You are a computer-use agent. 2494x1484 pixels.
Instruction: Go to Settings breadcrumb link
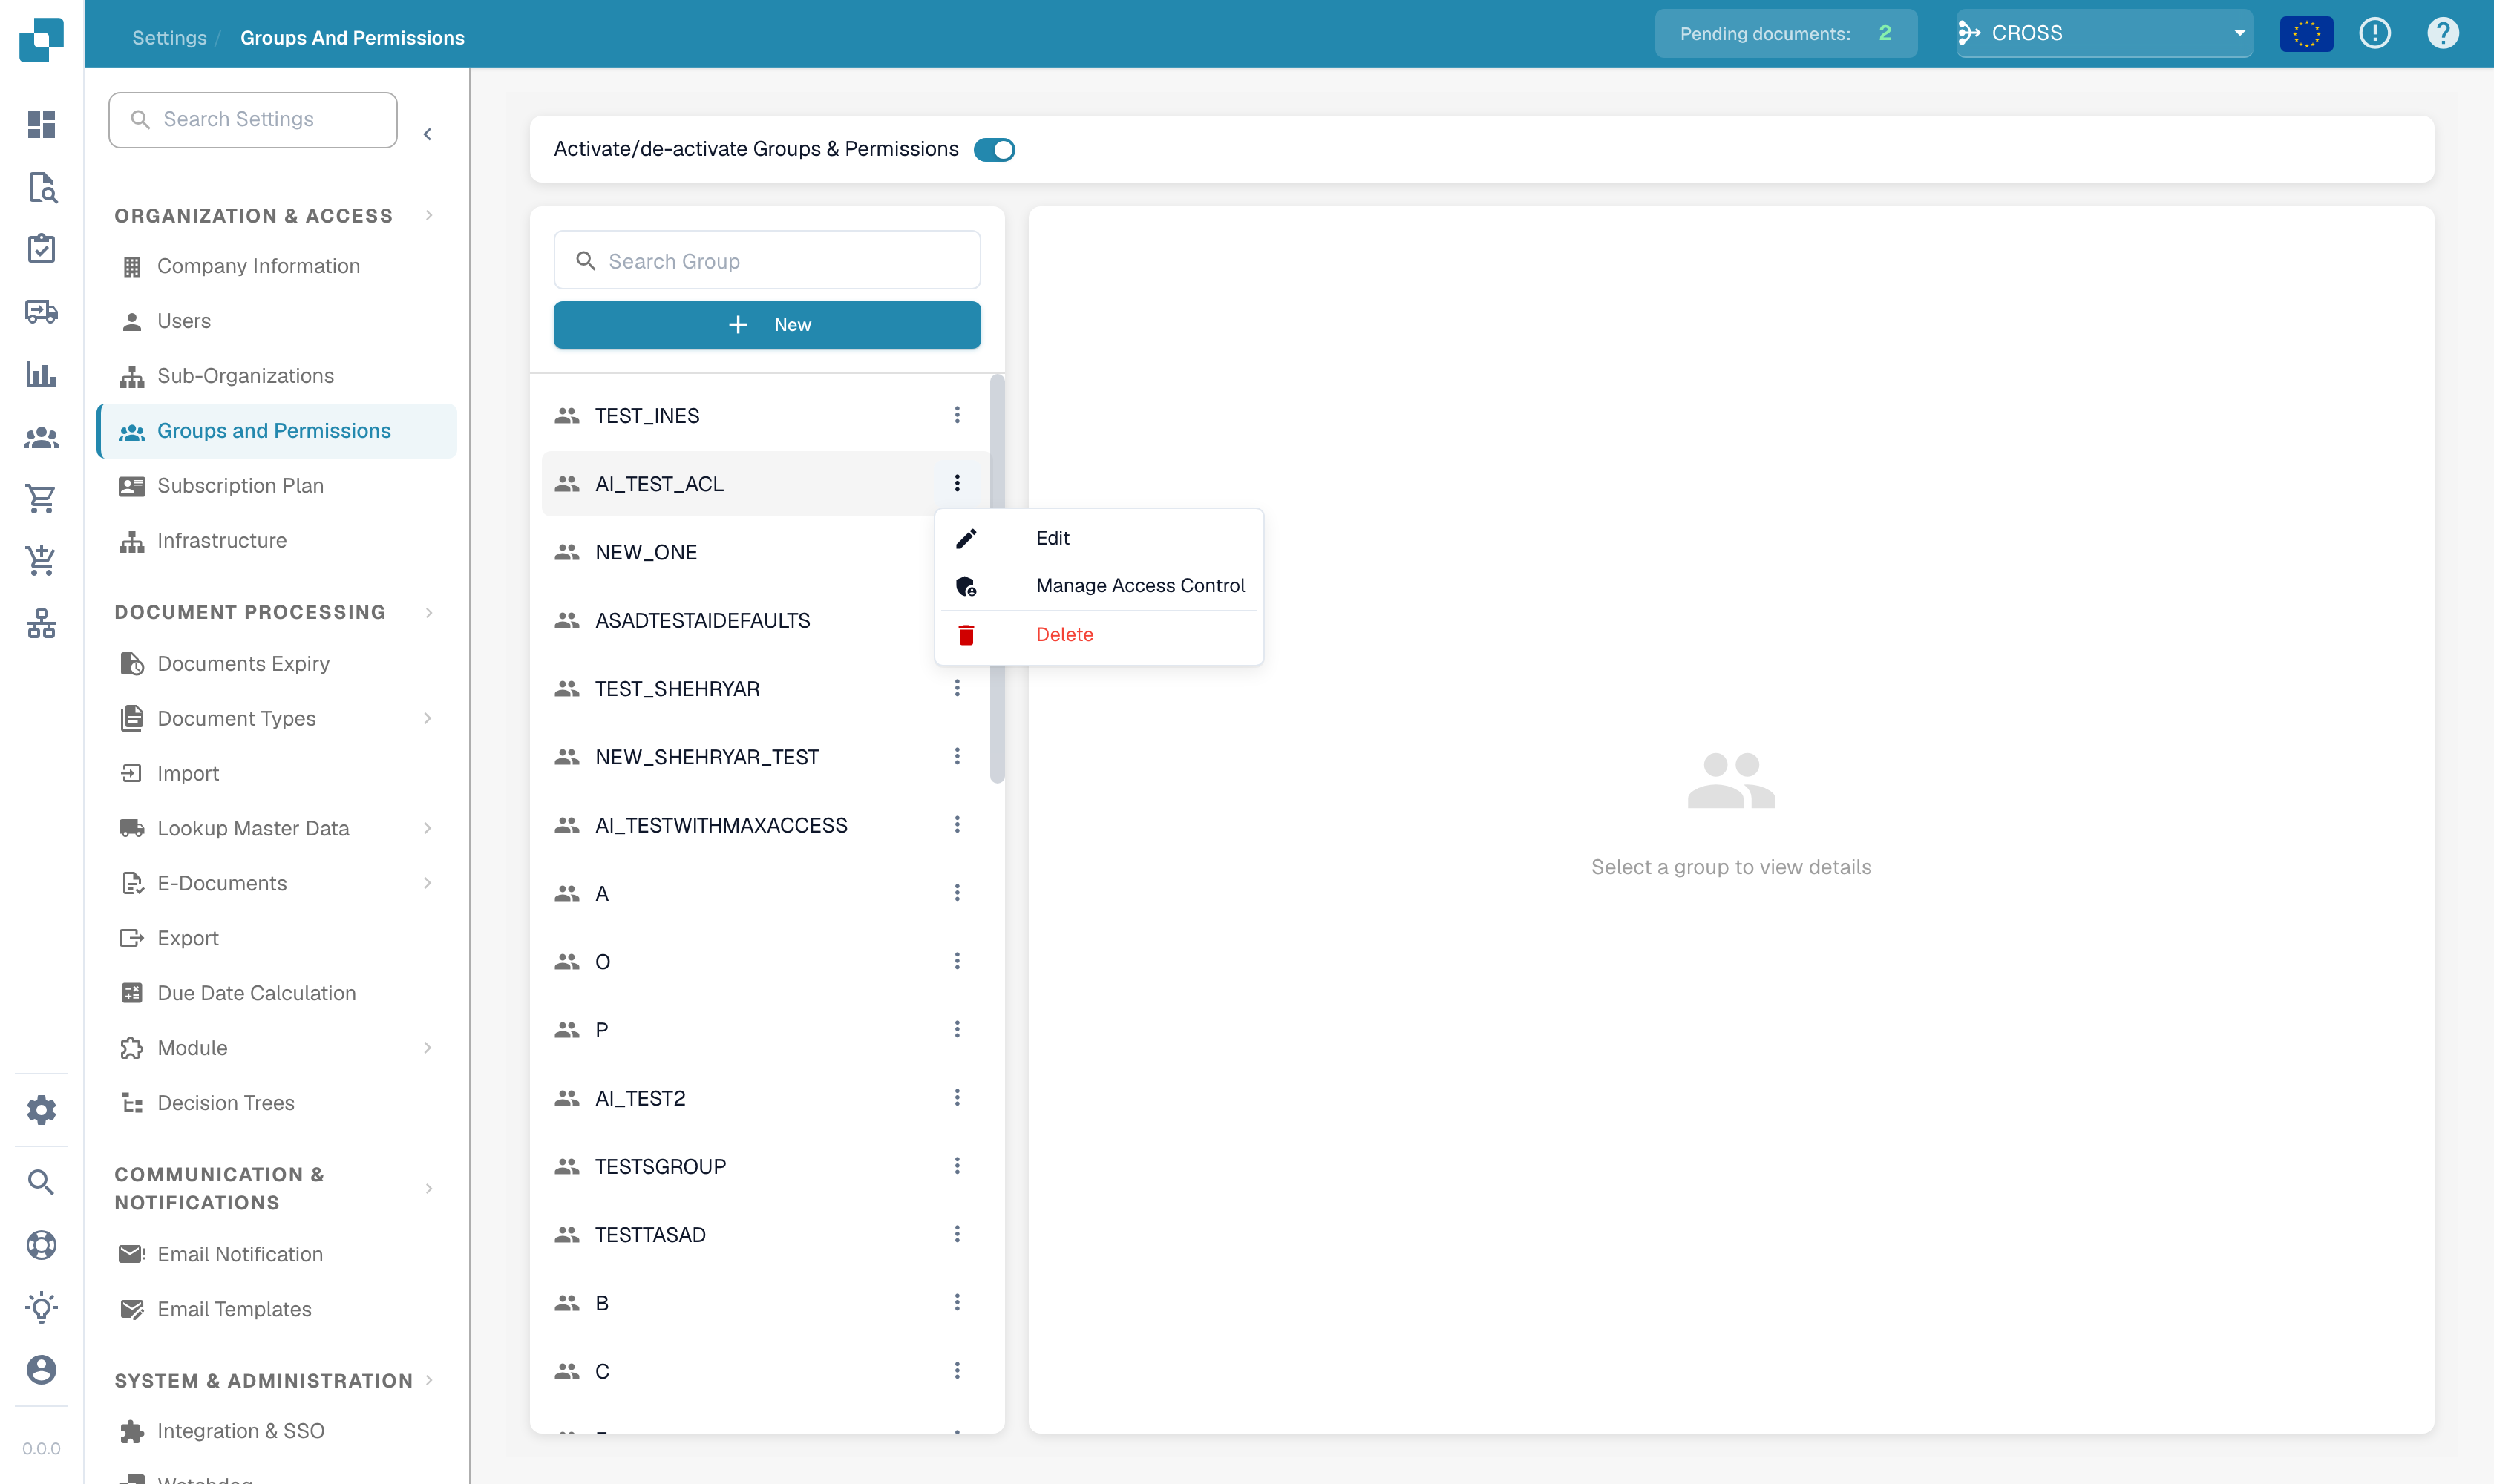[169, 38]
